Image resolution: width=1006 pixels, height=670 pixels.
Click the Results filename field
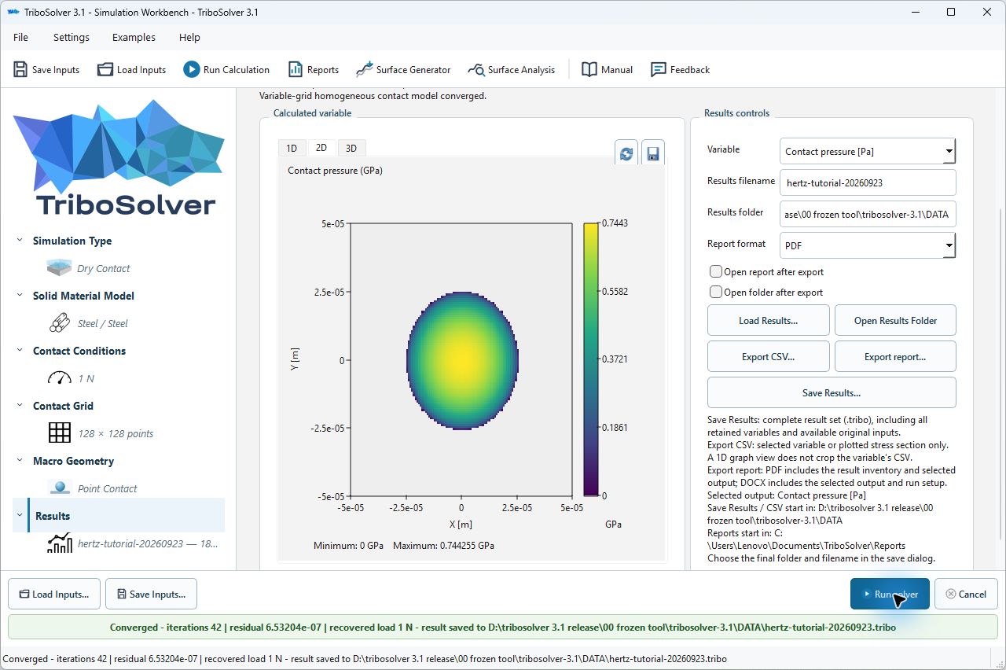click(x=868, y=182)
